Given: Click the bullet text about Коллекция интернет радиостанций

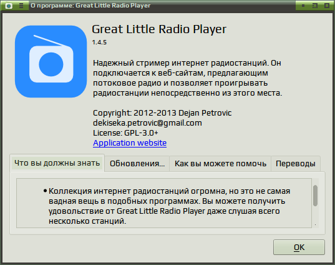Looking at the screenshot, I should tap(169, 206).
